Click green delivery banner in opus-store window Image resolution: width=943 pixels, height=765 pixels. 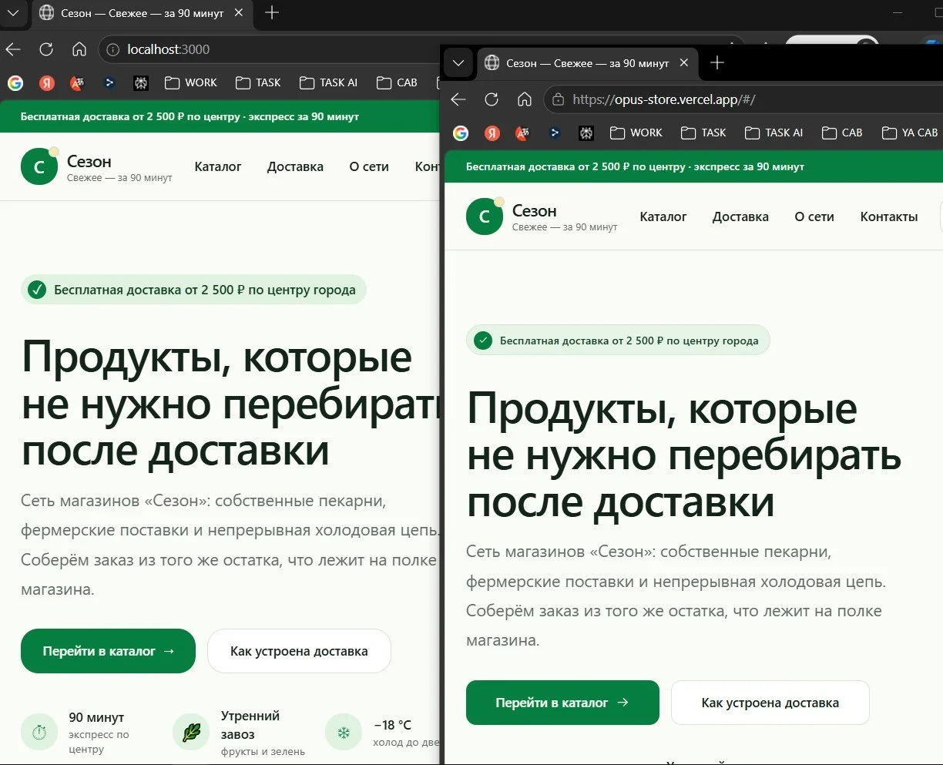point(693,166)
